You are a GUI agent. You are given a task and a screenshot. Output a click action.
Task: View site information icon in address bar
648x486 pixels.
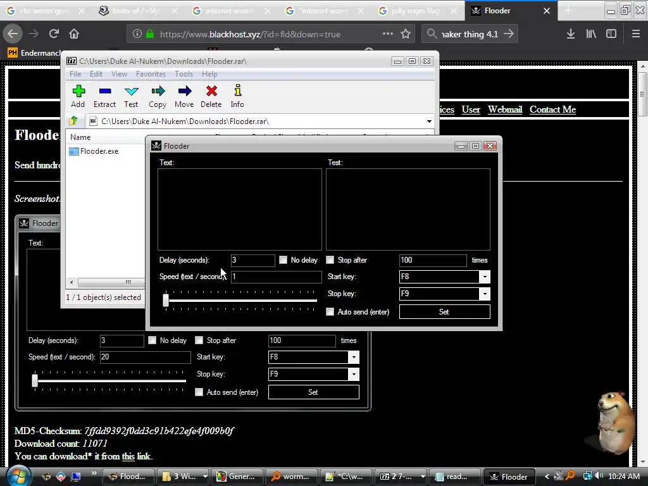pos(137,34)
